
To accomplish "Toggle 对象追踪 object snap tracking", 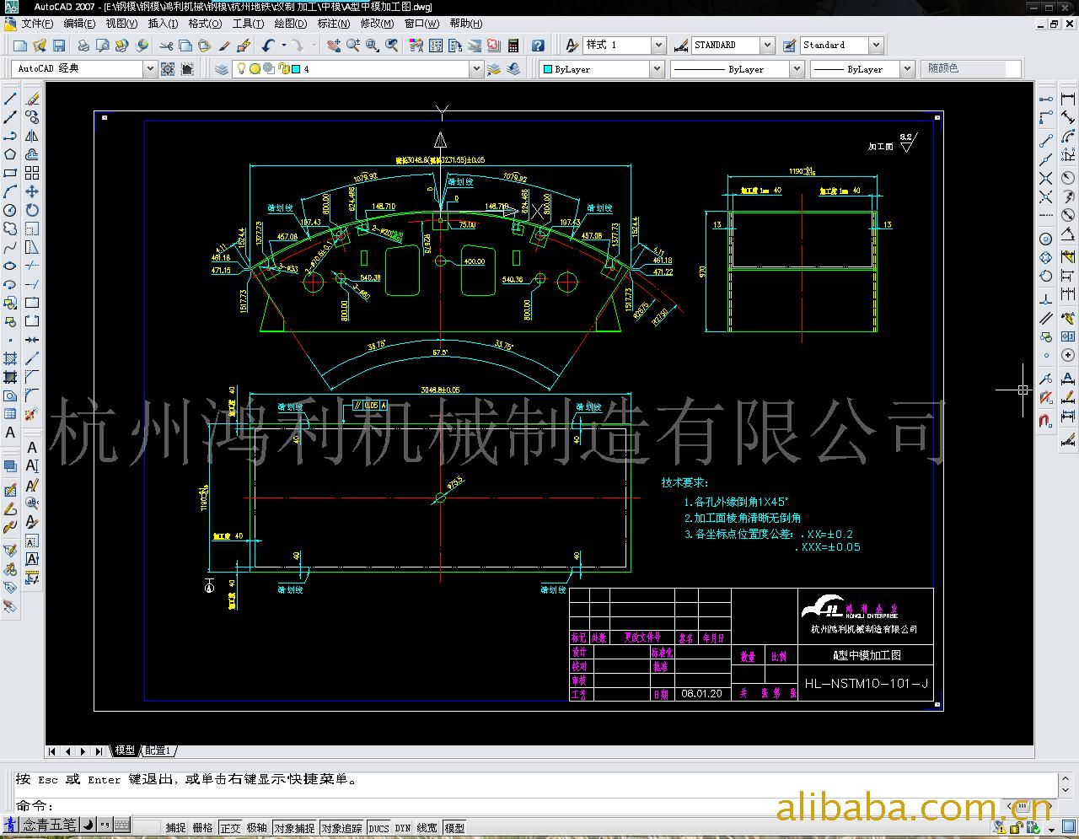I will click(x=342, y=828).
